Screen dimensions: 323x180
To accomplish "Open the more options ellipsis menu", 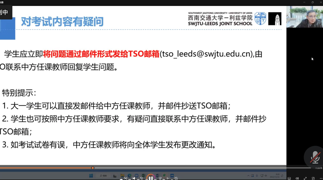I will coord(321,178).
